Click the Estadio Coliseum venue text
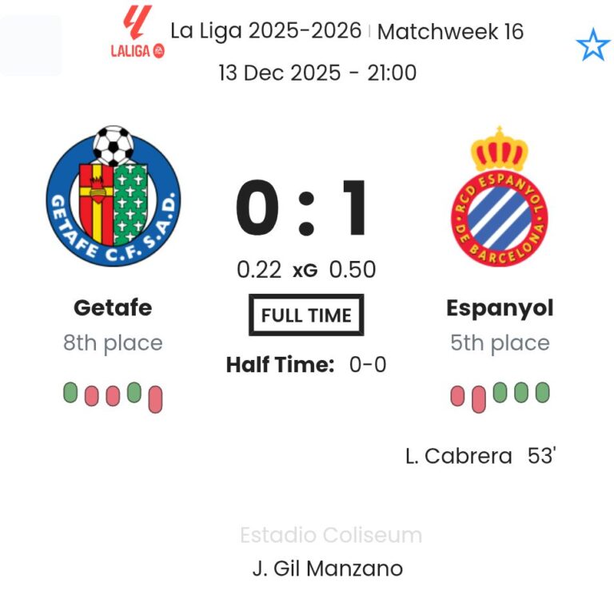Image resolution: width=614 pixels, height=594 pixels. click(330, 535)
